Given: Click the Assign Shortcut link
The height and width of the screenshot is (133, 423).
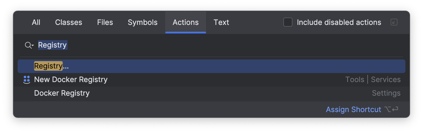Looking at the screenshot, I should click(353, 110).
